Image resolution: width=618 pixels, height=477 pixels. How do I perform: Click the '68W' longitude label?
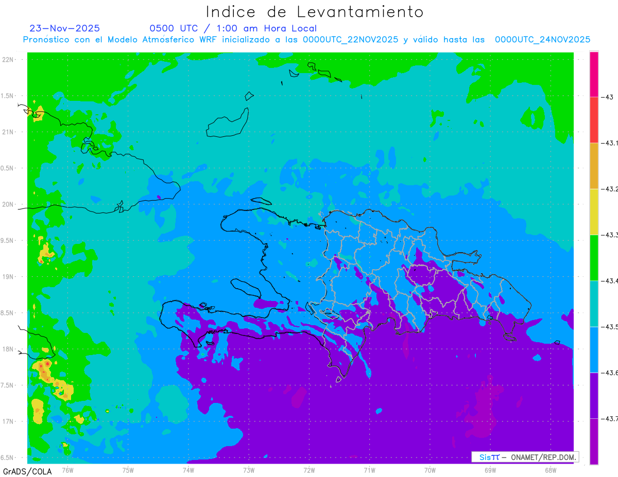[x=551, y=470]
